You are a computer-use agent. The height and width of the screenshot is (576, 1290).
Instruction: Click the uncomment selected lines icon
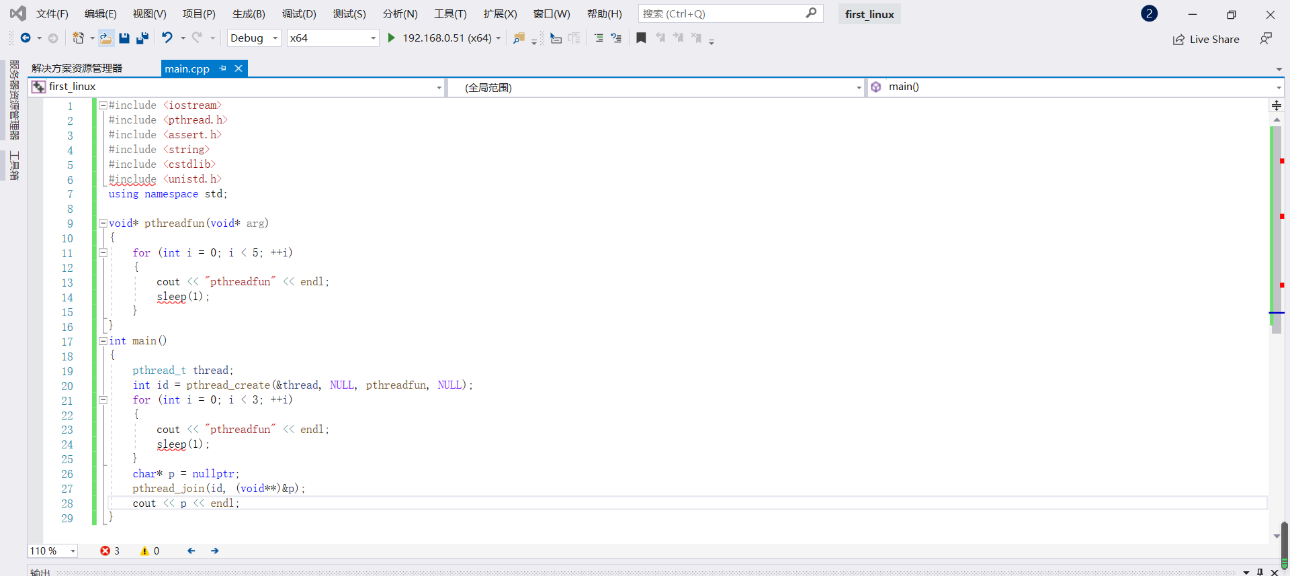pyautogui.click(x=616, y=38)
